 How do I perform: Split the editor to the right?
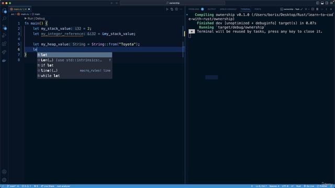pyautogui.click(x=176, y=9)
